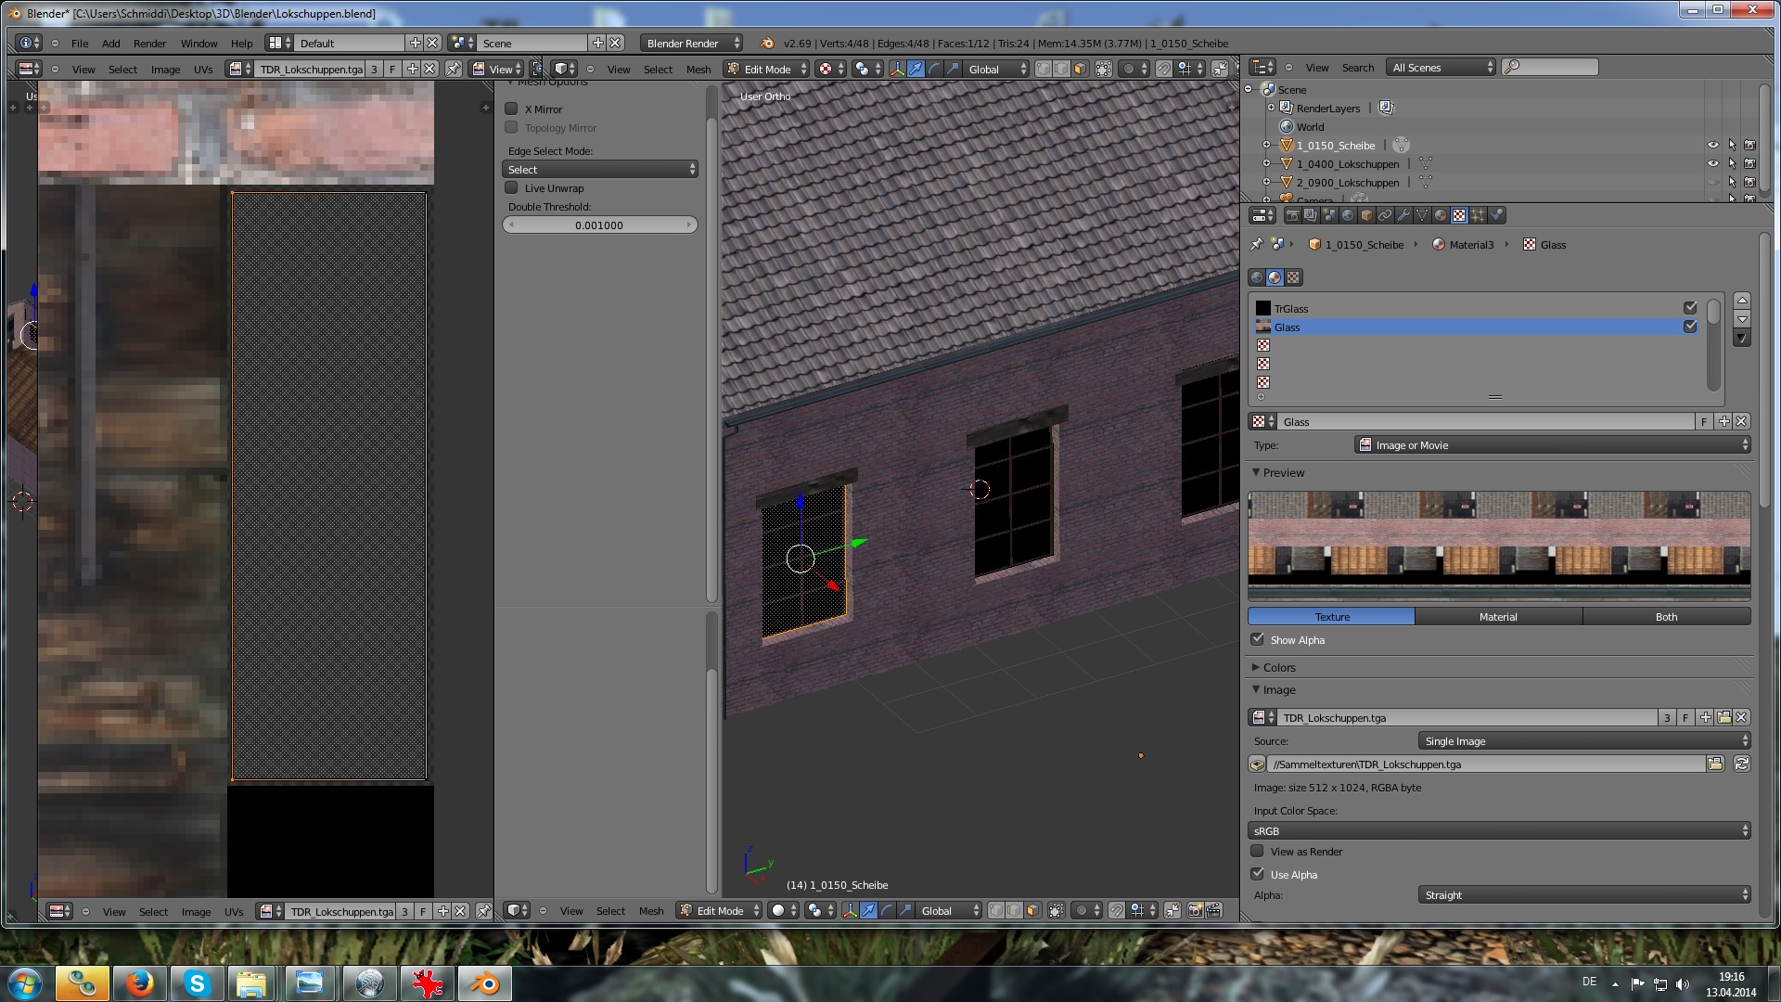The width and height of the screenshot is (1781, 1002).
Task: Switch to the Particles properties tab
Action: tap(1478, 215)
